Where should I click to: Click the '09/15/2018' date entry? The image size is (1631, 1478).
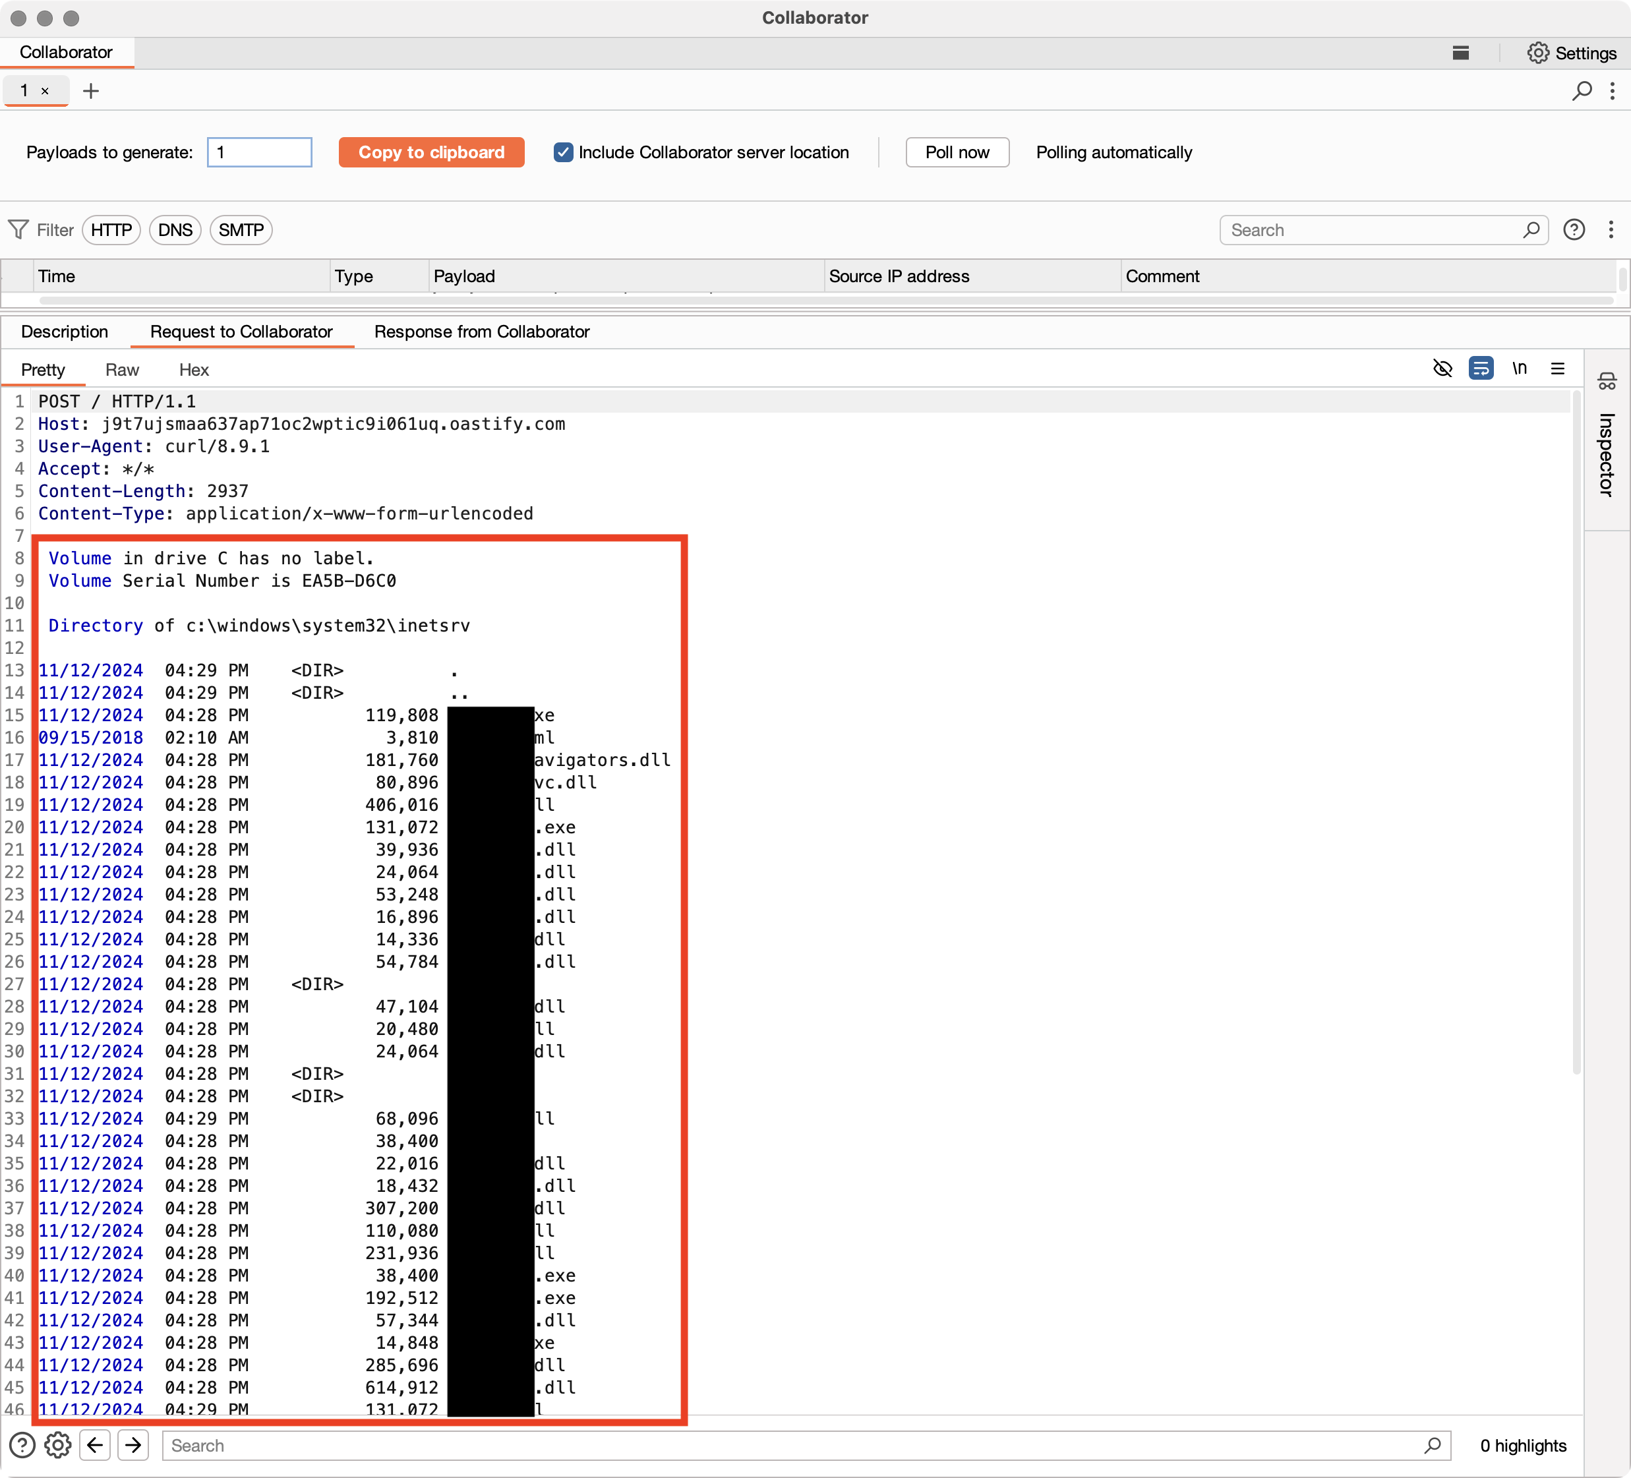(x=90, y=738)
